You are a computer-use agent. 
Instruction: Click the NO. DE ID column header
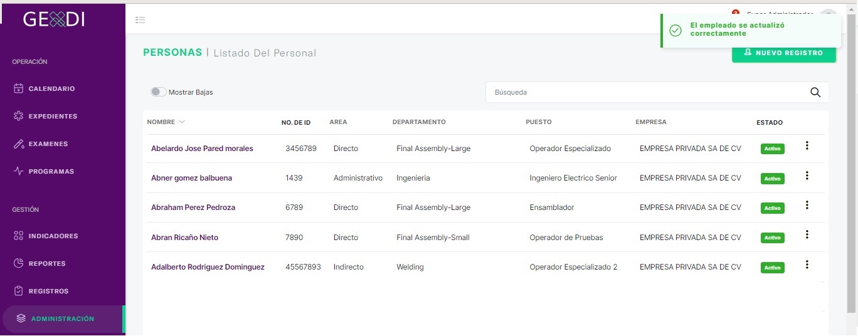[296, 122]
